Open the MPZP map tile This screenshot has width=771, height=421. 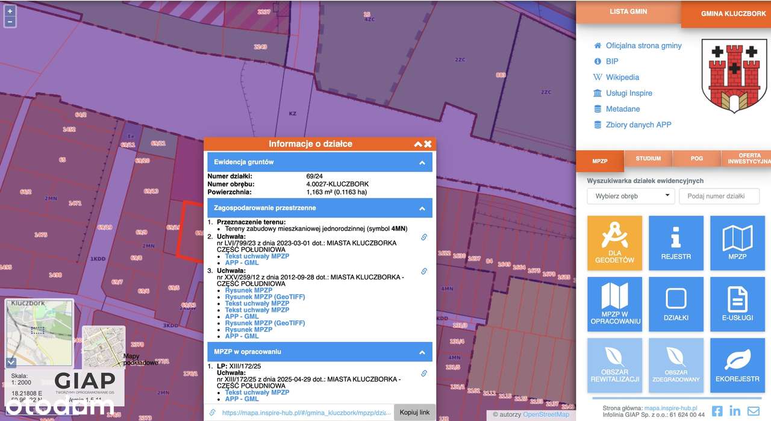pos(737,243)
